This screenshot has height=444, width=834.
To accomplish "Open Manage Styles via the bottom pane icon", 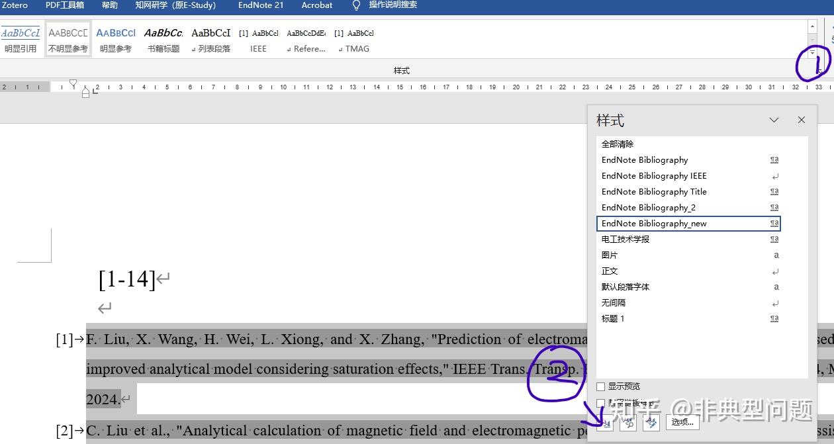I will (x=651, y=422).
